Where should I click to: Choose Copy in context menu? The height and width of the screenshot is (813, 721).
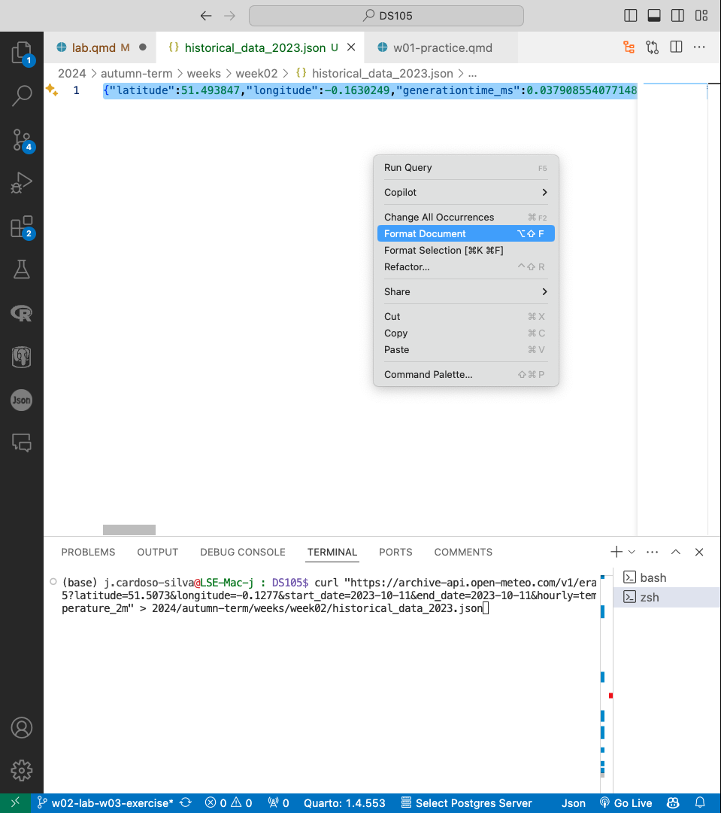pos(465,333)
